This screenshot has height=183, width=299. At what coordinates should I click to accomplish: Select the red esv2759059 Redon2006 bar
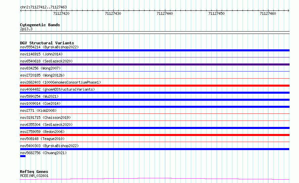point(155,135)
